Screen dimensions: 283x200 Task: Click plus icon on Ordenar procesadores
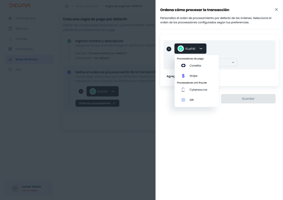[114, 103]
